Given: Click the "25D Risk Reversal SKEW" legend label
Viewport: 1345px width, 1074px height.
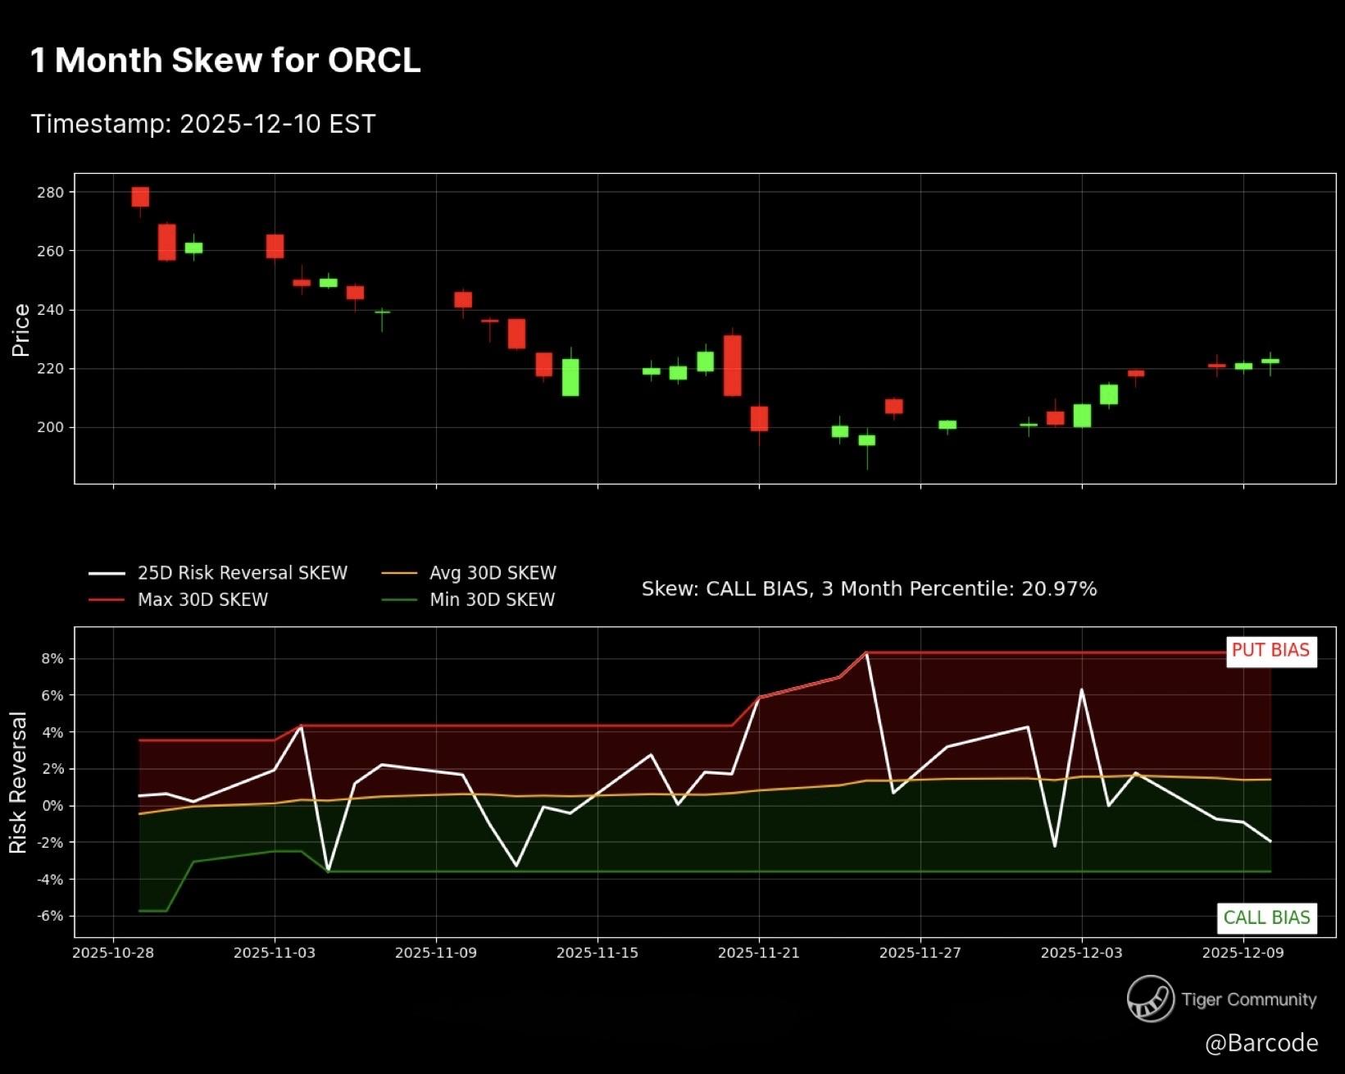Looking at the screenshot, I should tap(243, 573).
